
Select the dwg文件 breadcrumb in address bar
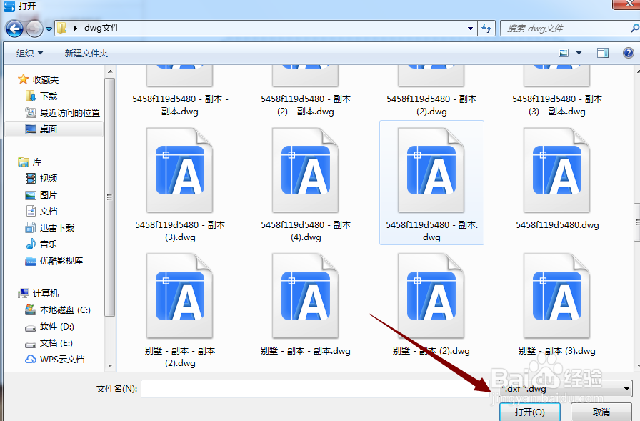pyautogui.click(x=101, y=28)
